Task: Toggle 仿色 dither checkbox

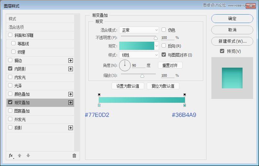Action: (164, 30)
